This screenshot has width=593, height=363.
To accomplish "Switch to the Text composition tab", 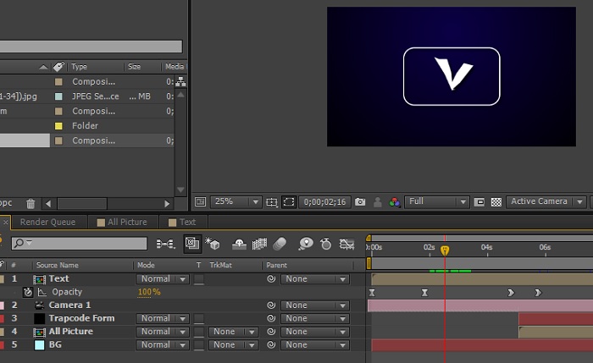I will (x=182, y=222).
